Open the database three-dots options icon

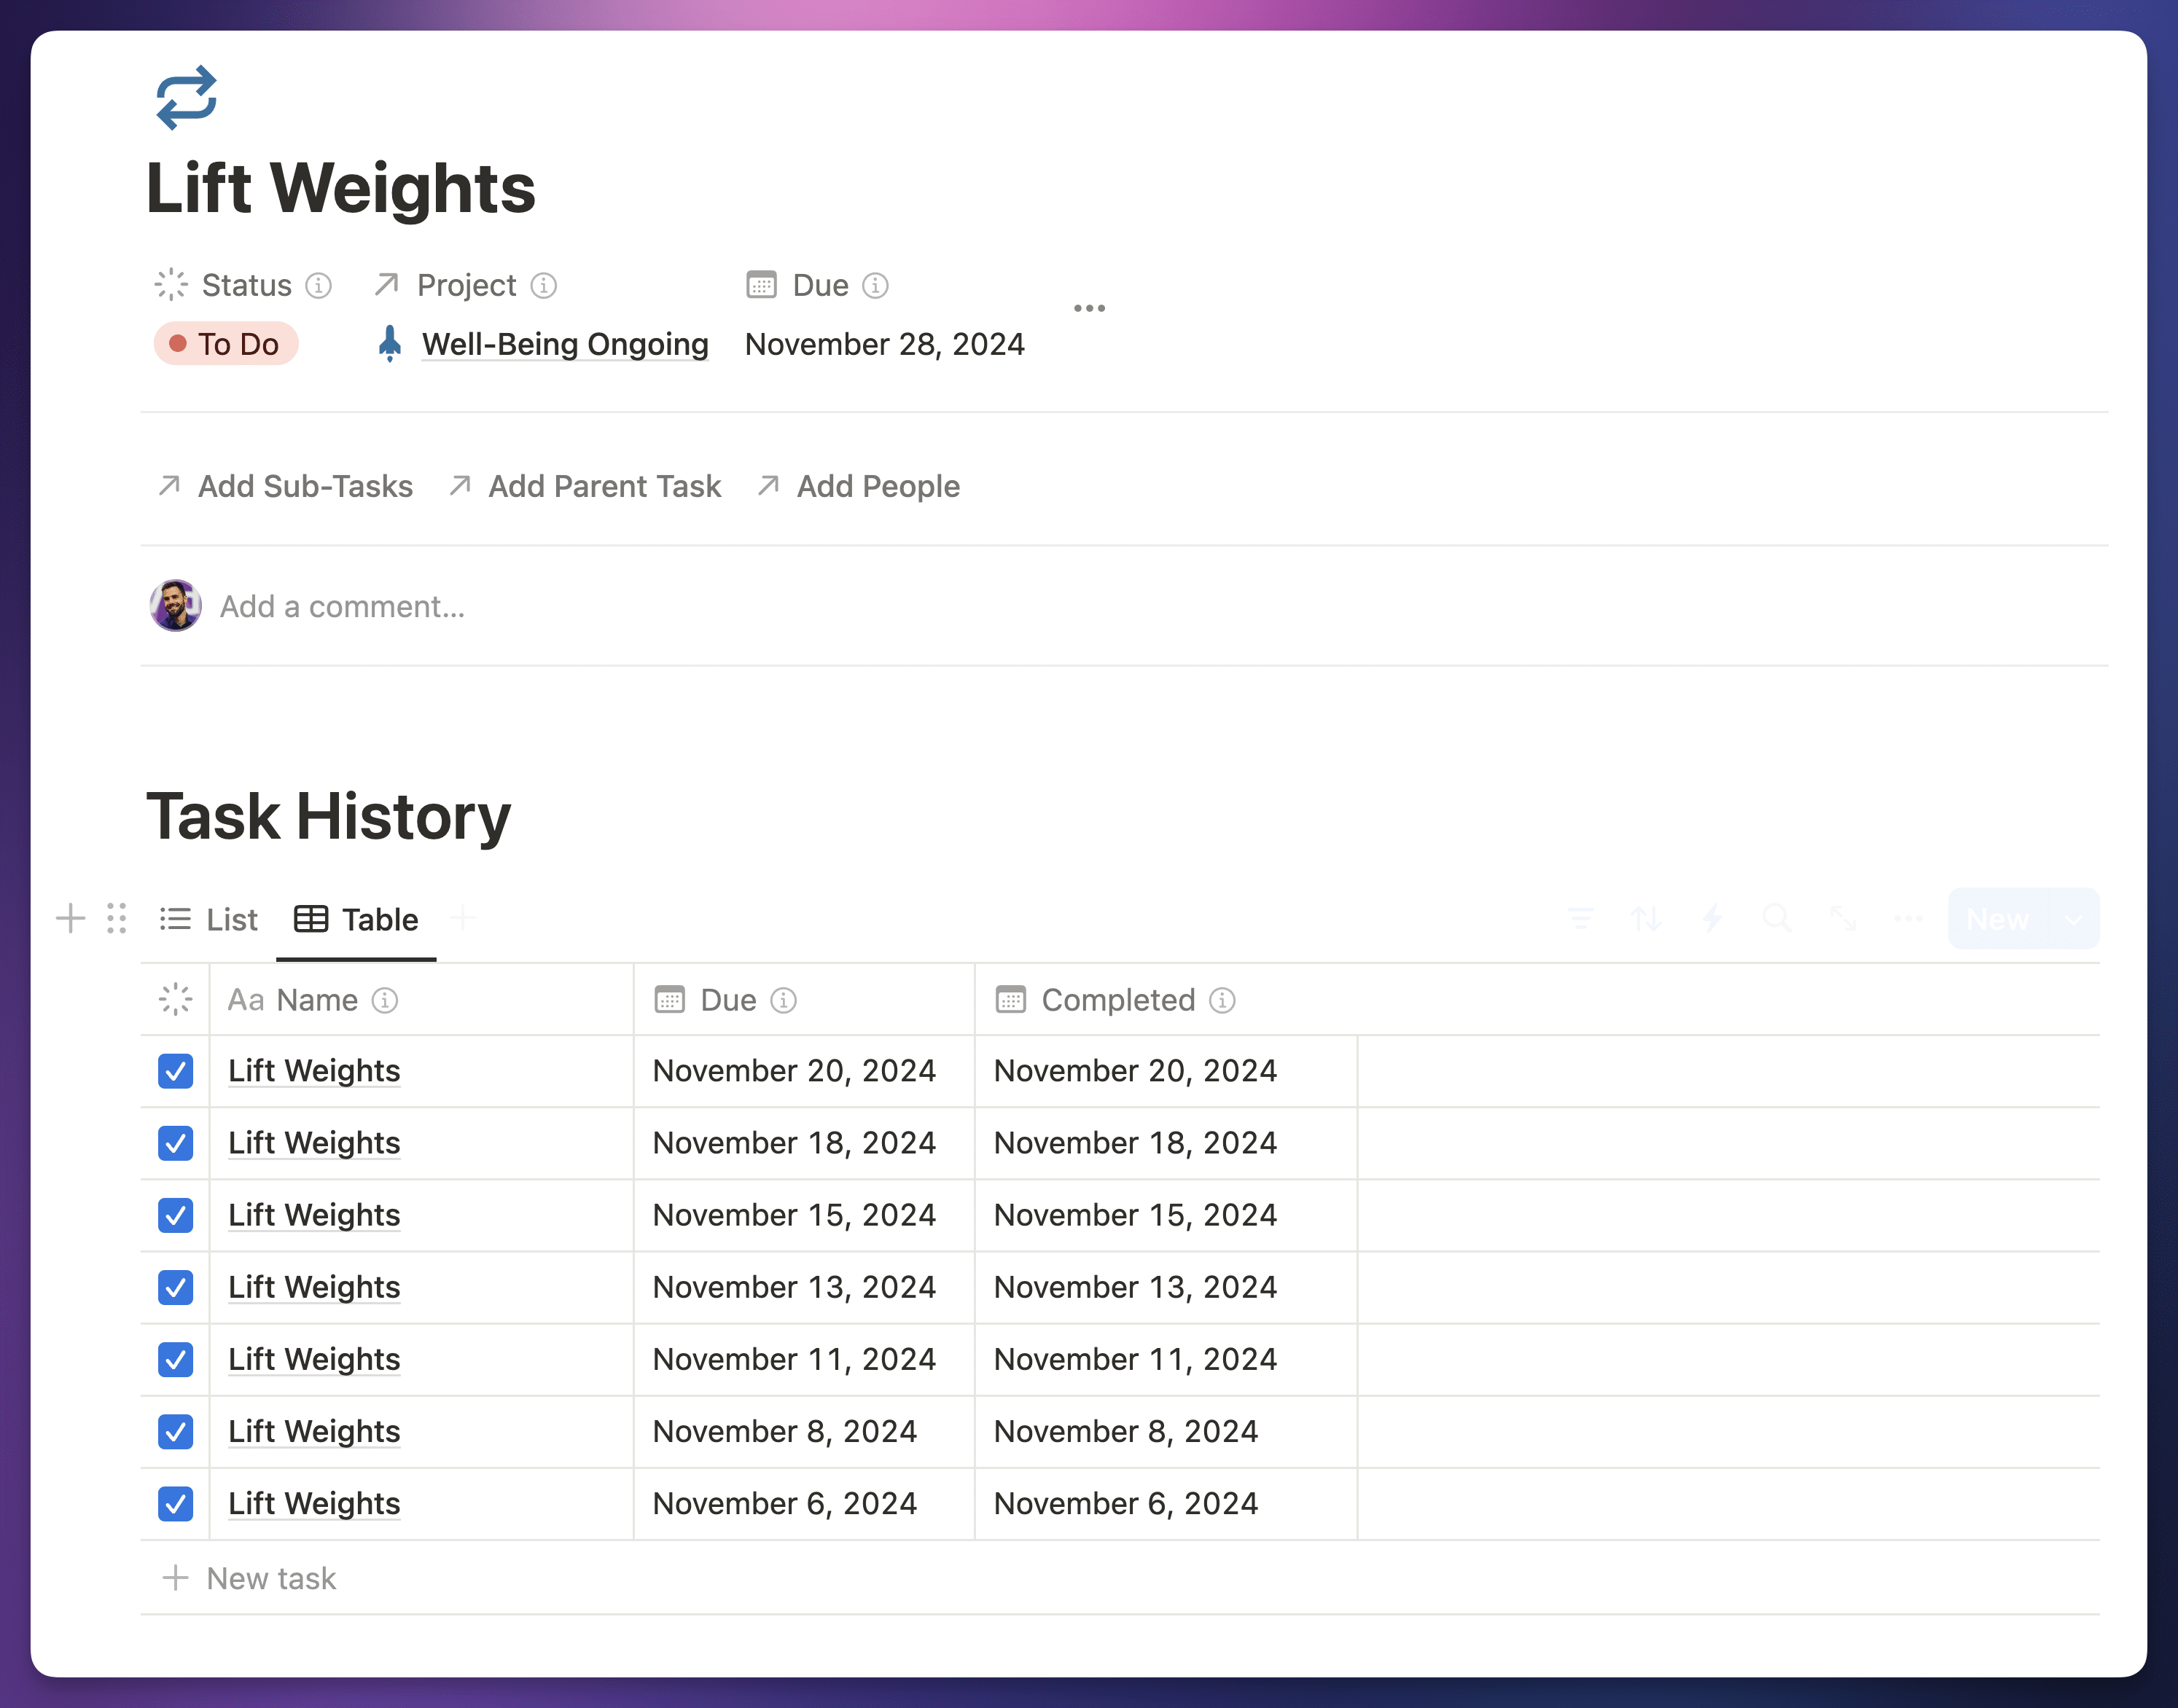click(x=1909, y=918)
